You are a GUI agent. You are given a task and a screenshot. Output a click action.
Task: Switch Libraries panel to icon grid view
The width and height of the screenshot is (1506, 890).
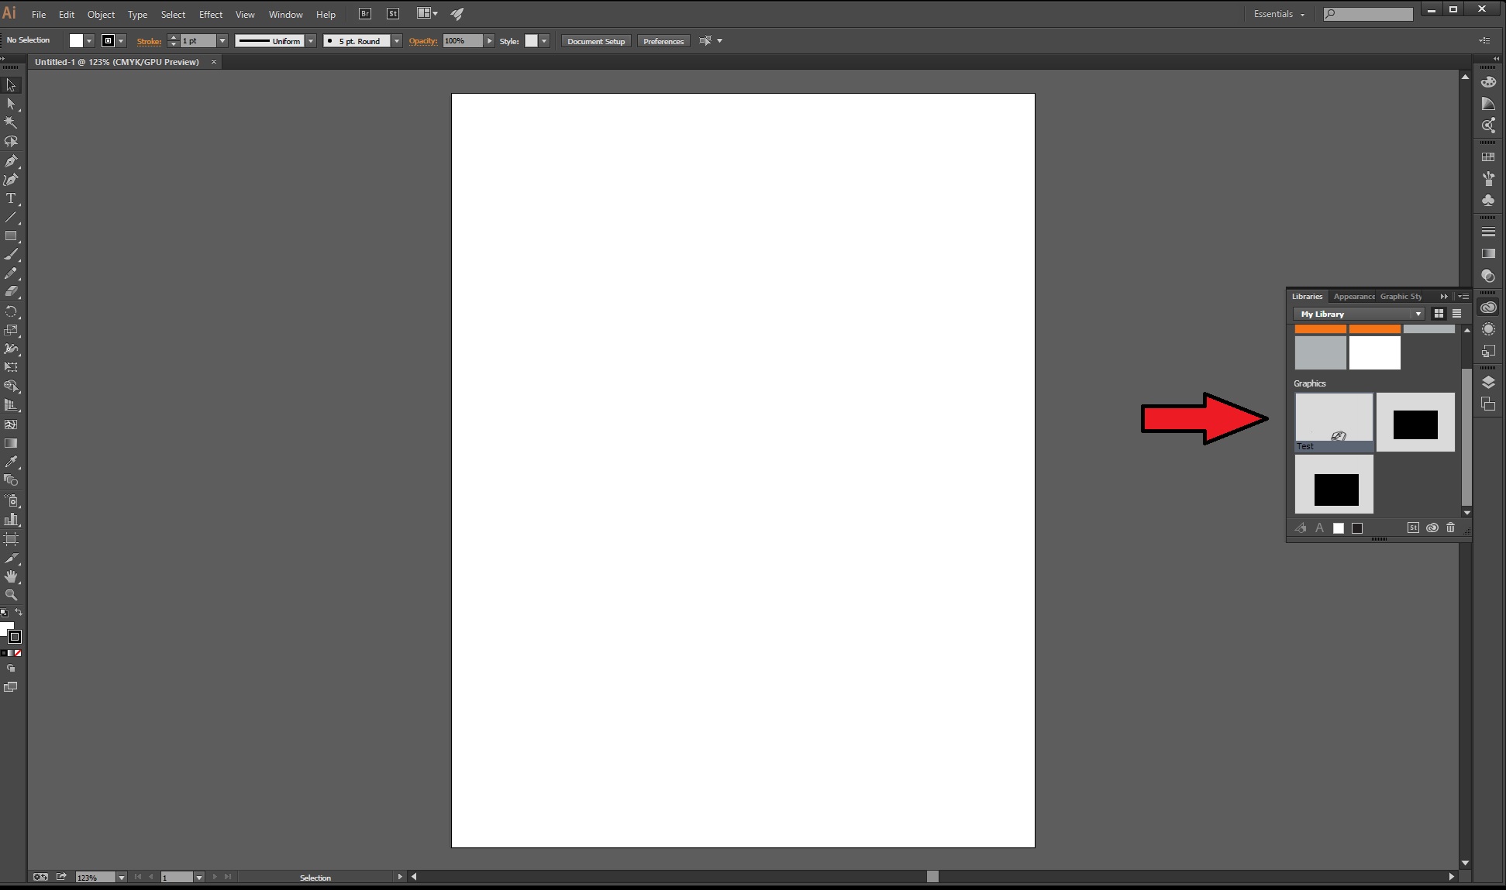[1439, 314]
